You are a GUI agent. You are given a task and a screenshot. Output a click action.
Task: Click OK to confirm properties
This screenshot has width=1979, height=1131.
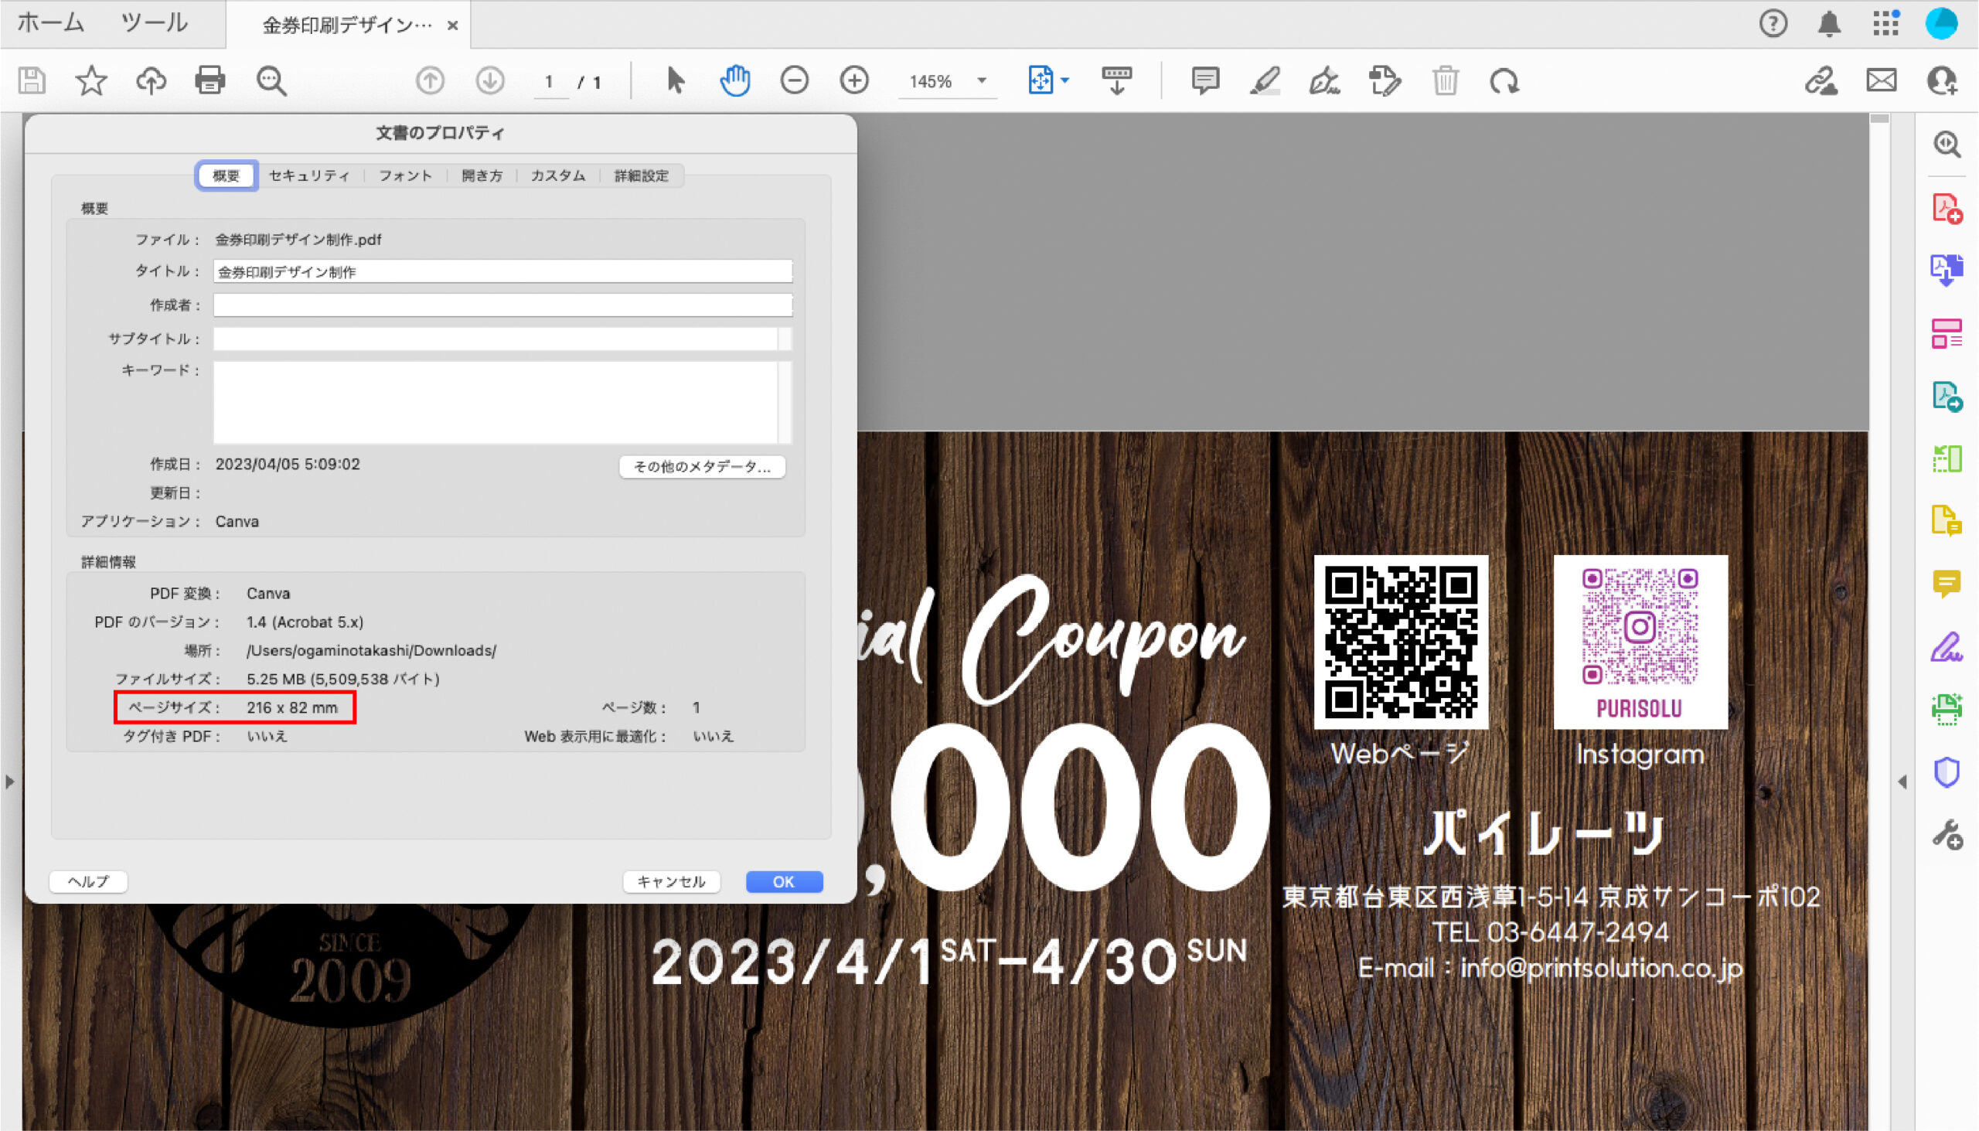[x=783, y=881]
